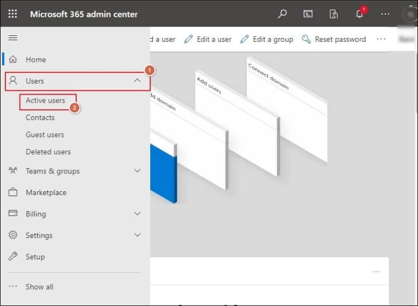
Task: Open the app launcher waffle icon
Action: pos(13,14)
